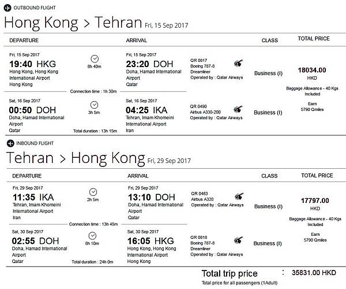Click the 04:25 IKA arrival time

pos(146,109)
